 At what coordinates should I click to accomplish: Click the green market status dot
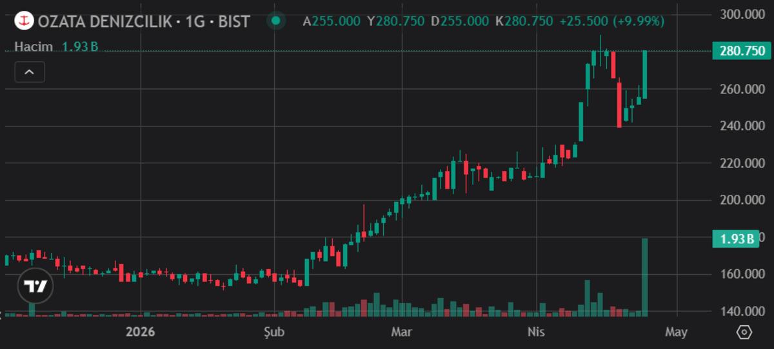coord(276,21)
